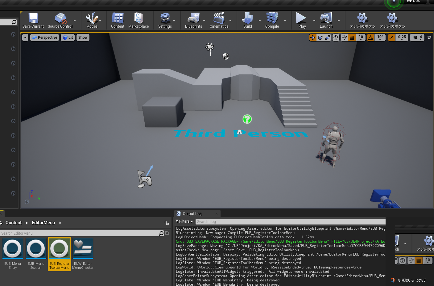The height and width of the screenshot is (286, 434).
Task: Focus the Search Log field
Action: [290, 221]
